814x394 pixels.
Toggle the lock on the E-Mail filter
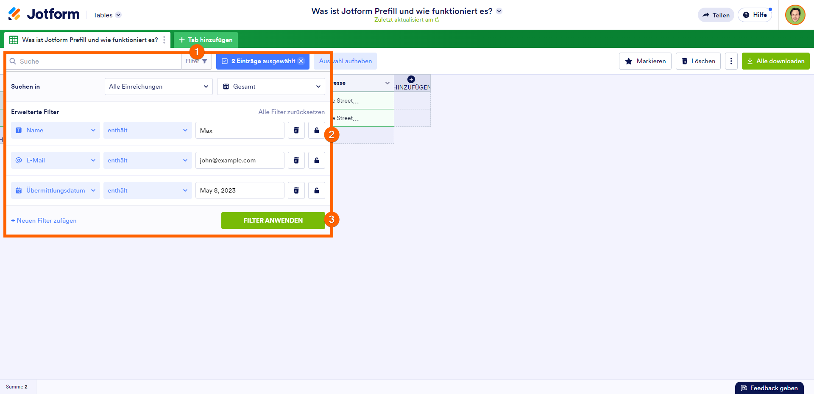[317, 160]
